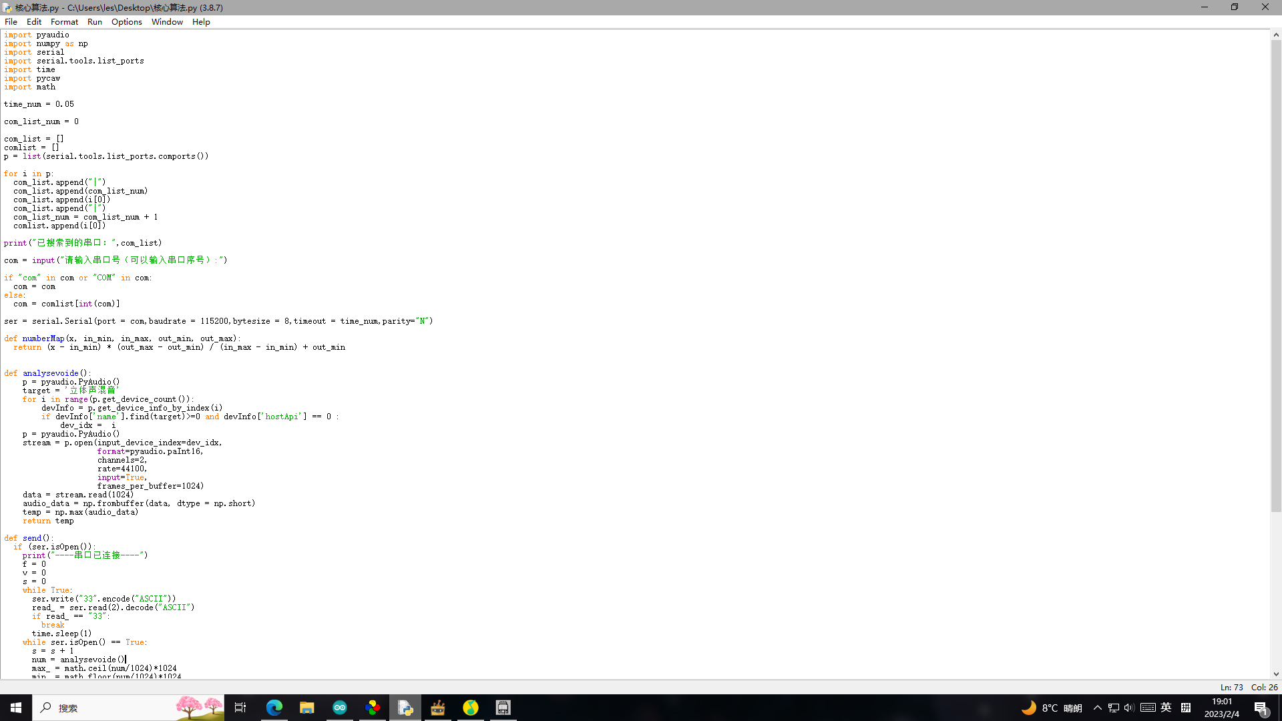This screenshot has height=721, width=1282.
Task: Click the 'import pycaw' line
Action: click(x=32, y=78)
